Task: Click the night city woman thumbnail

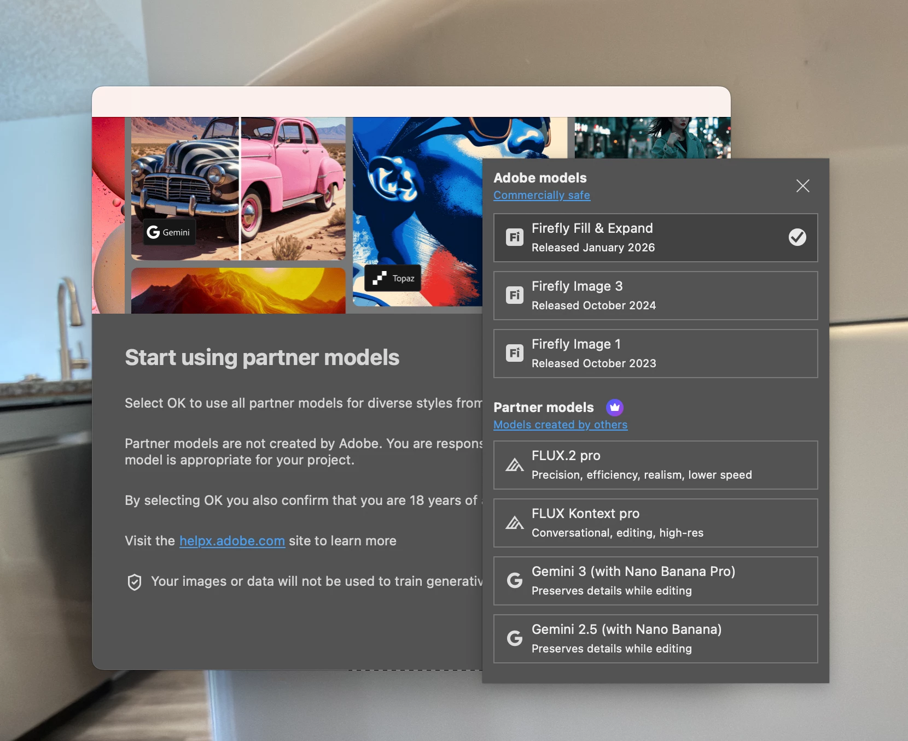Action: point(653,138)
